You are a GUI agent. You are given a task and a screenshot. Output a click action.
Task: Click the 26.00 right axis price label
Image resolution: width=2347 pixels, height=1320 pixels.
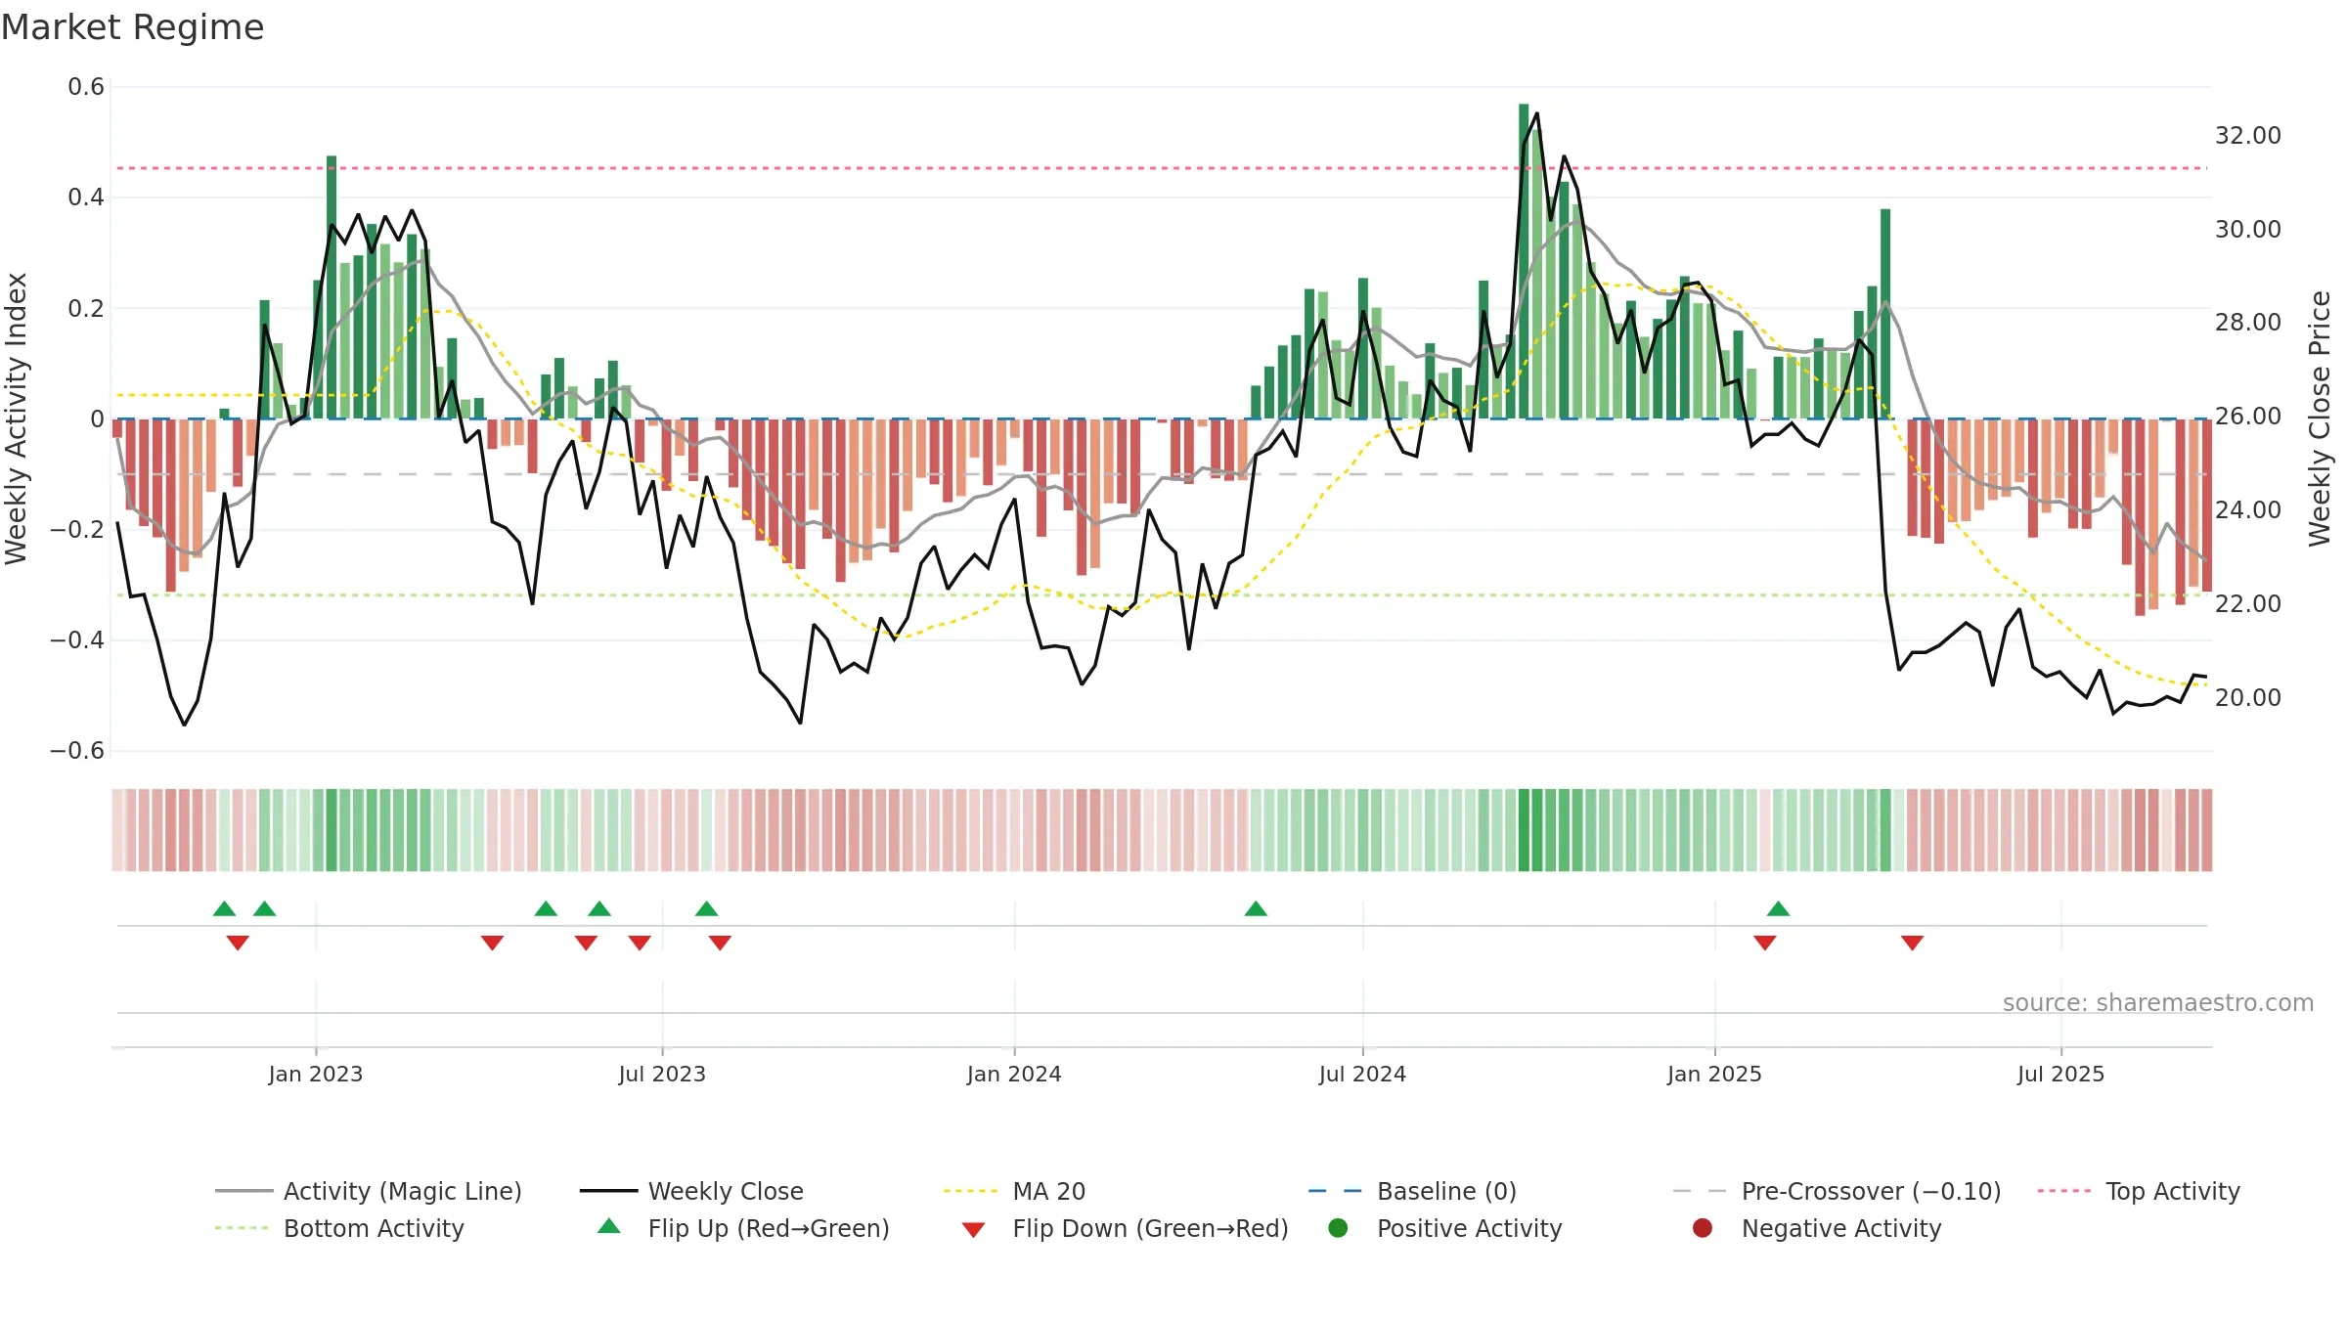[2248, 417]
